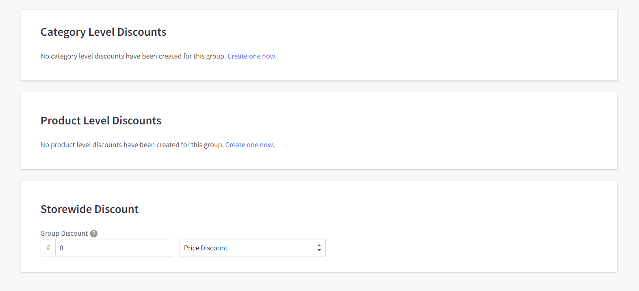Click the Group Discount help question-mark icon
Image resolution: width=639 pixels, height=291 pixels.
point(94,234)
